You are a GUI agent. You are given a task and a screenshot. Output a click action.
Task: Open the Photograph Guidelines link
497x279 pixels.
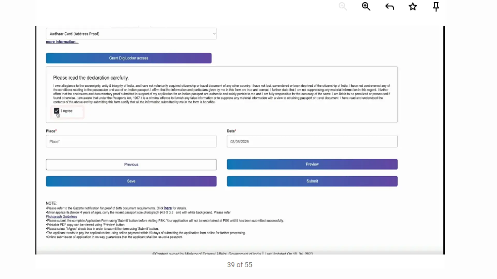(62, 216)
